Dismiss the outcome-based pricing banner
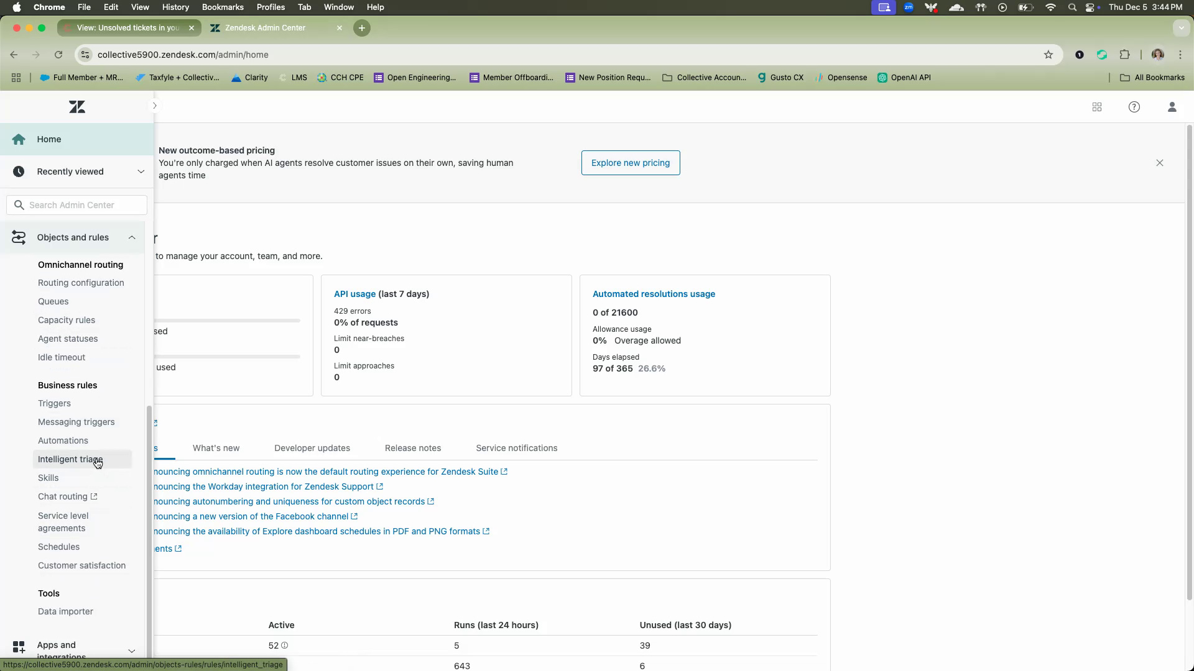The height and width of the screenshot is (671, 1194). (1160, 163)
